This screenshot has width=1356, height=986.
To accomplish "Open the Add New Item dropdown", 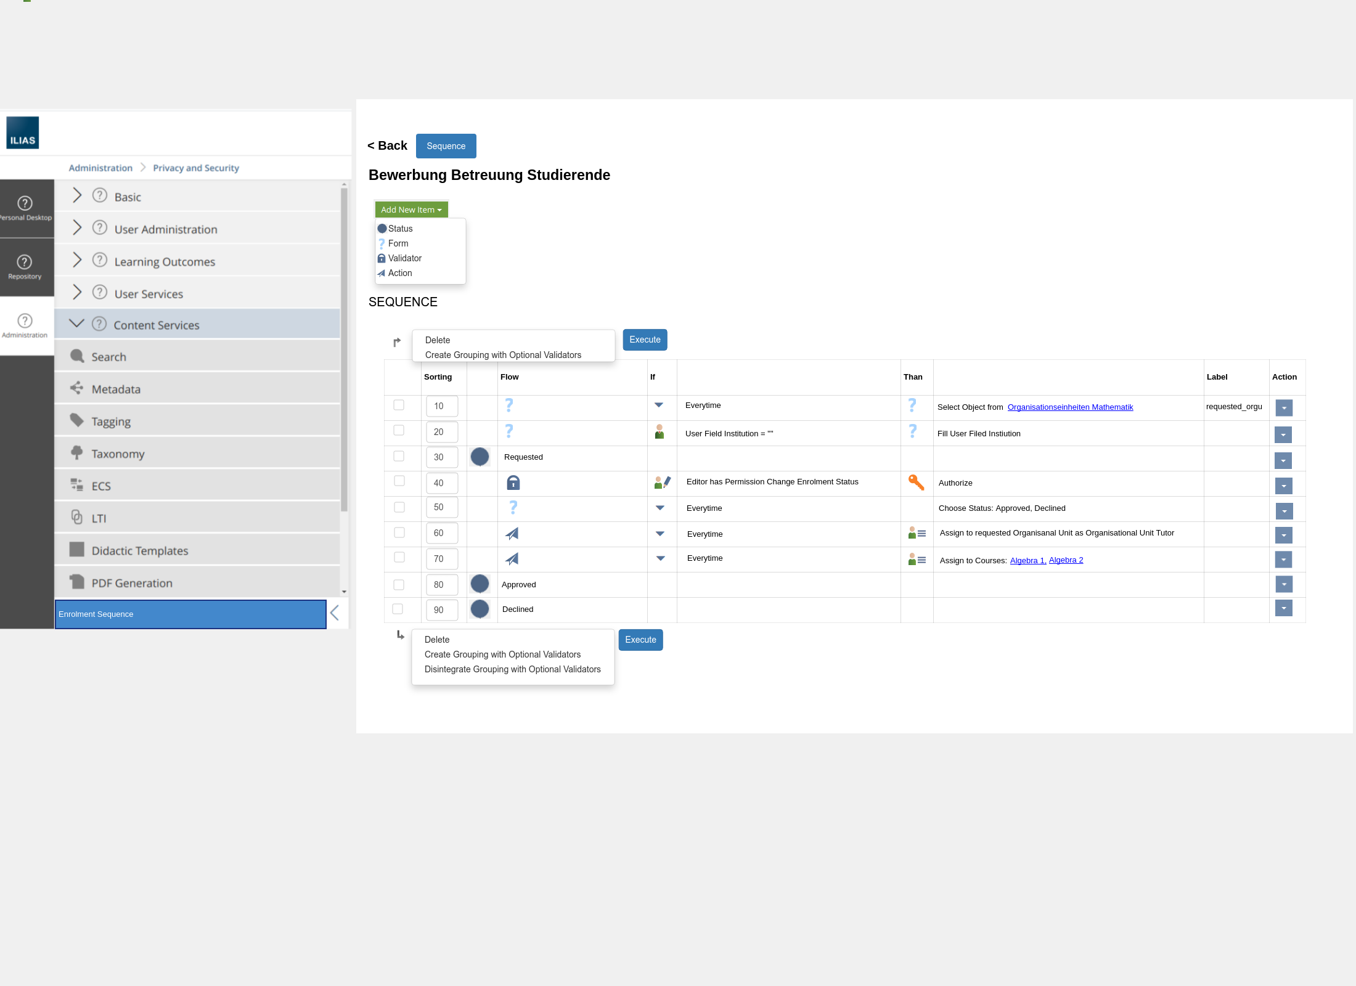I will pos(411,210).
